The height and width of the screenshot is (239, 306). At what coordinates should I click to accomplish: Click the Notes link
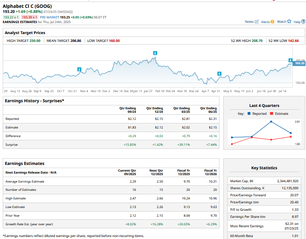click(249, 22)
